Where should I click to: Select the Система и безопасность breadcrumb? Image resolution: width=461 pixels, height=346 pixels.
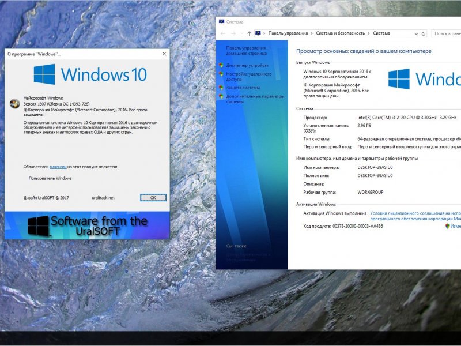point(341,33)
